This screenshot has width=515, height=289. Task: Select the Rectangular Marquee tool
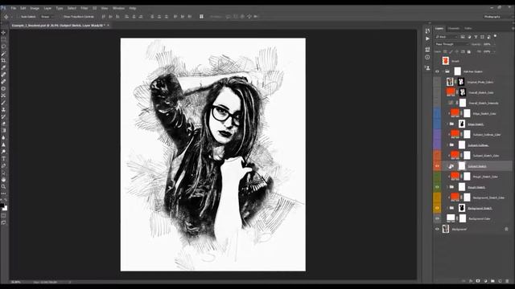(x=3, y=39)
